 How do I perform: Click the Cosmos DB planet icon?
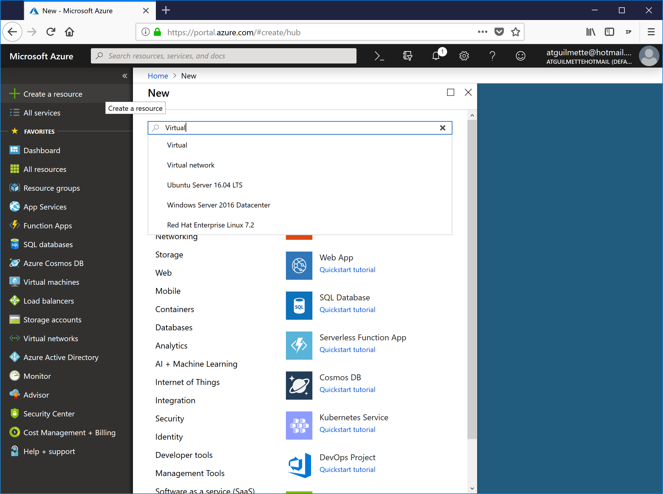(x=299, y=386)
